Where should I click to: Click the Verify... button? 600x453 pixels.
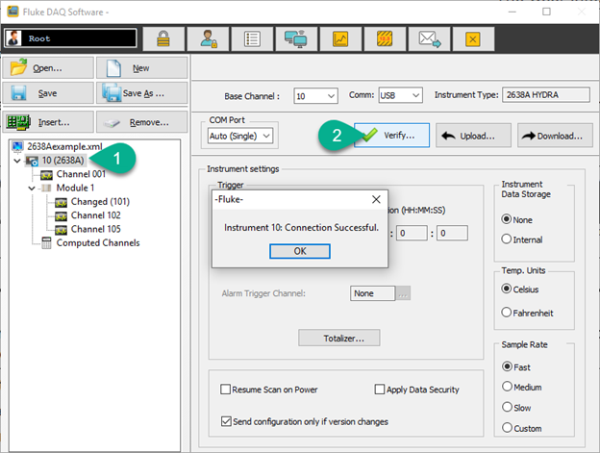391,135
